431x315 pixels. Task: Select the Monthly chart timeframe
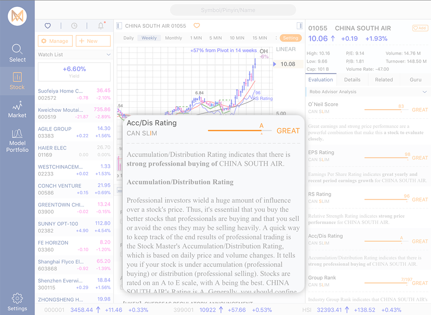pos(173,38)
